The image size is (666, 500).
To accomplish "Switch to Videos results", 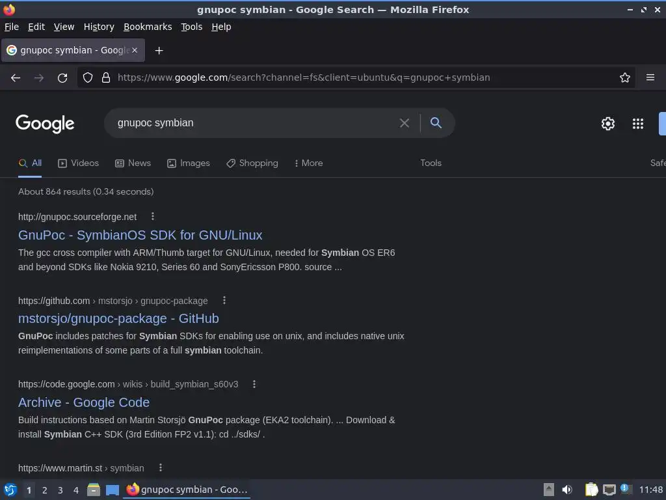I will click(x=78, y=163).
